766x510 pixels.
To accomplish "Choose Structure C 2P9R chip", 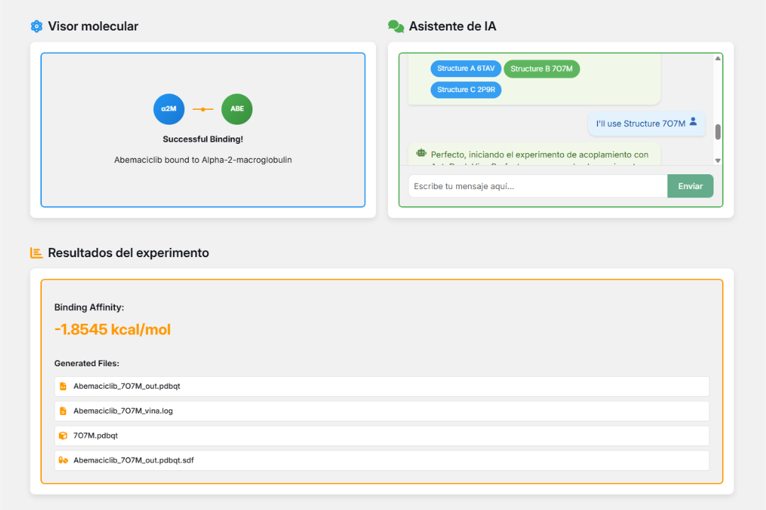I will (x=465, y=90).
